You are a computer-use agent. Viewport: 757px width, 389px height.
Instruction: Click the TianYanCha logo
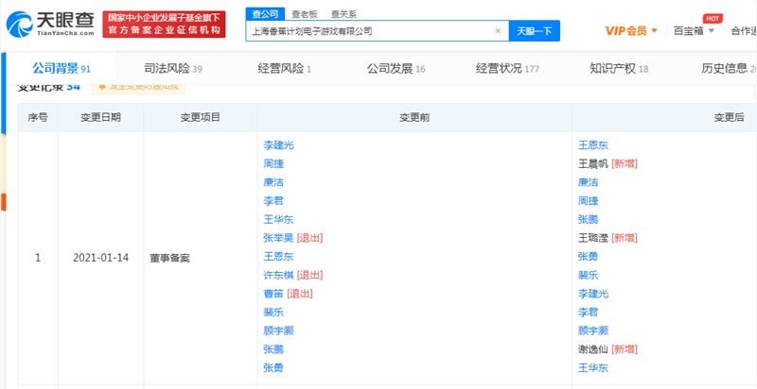click(50, 24)
